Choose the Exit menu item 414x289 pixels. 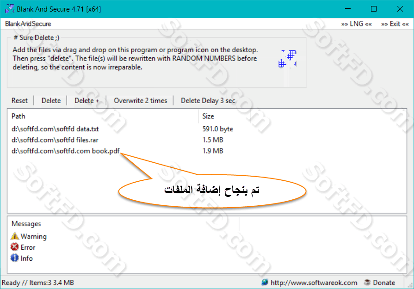(x=395, y=24)
